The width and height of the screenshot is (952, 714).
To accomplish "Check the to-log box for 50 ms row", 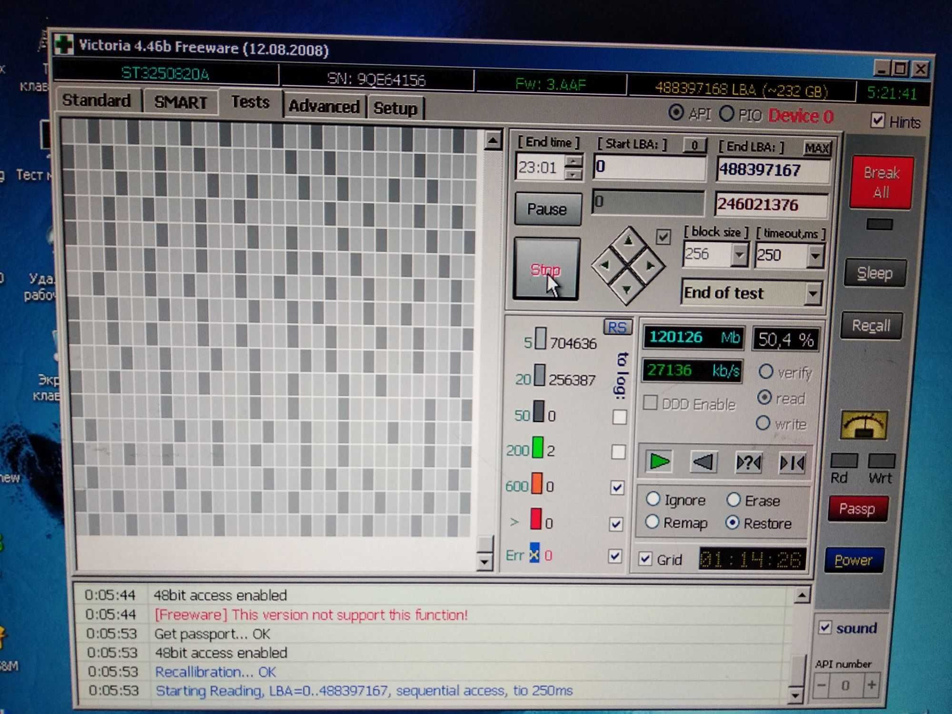I will coord(619,416).
